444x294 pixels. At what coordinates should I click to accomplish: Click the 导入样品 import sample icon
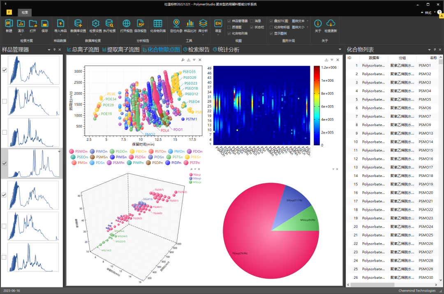60,23
